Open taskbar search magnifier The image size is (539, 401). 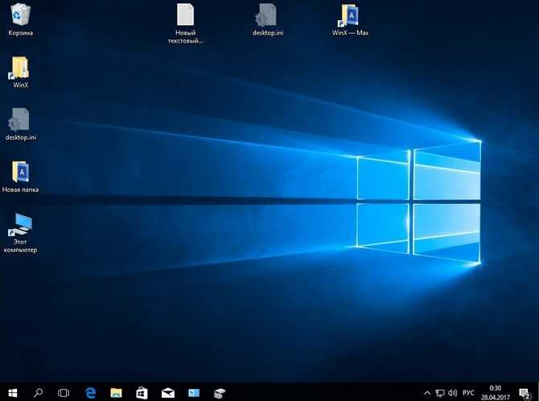38,392
